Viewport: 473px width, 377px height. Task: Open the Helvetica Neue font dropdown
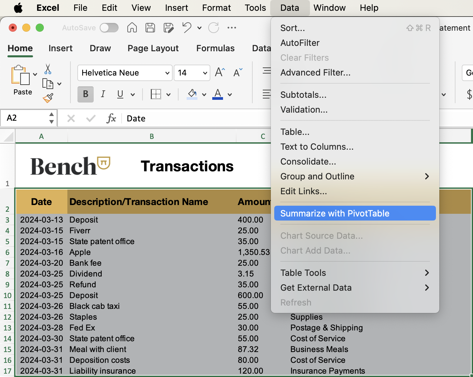pyautogui.click(x=125, y=73)
